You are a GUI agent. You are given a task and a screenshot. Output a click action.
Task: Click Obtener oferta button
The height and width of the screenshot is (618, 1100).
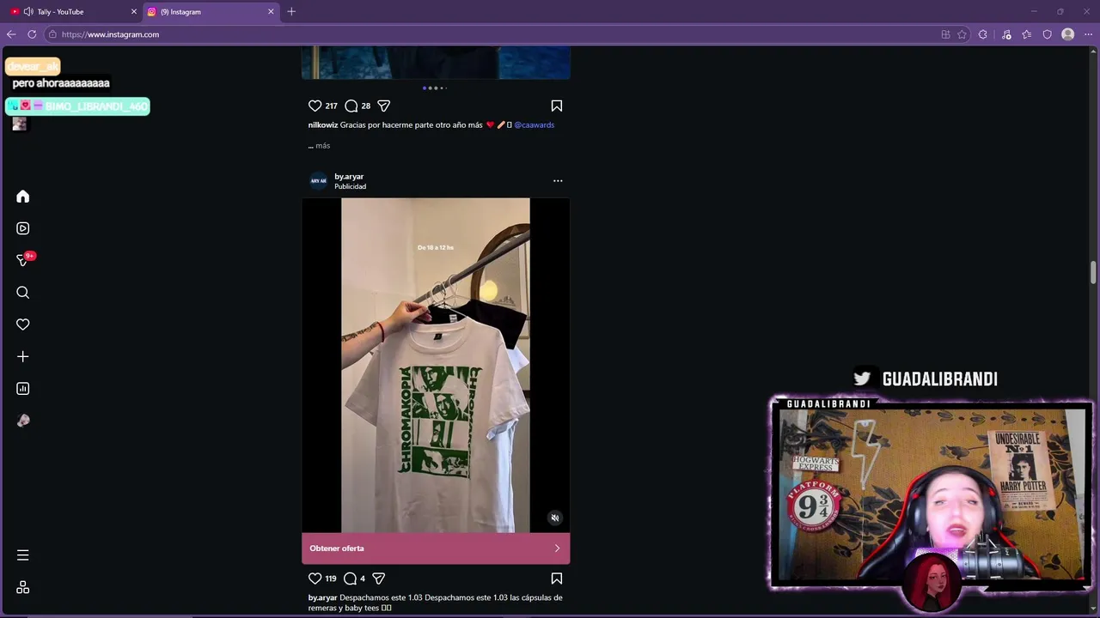click(436, 548)
